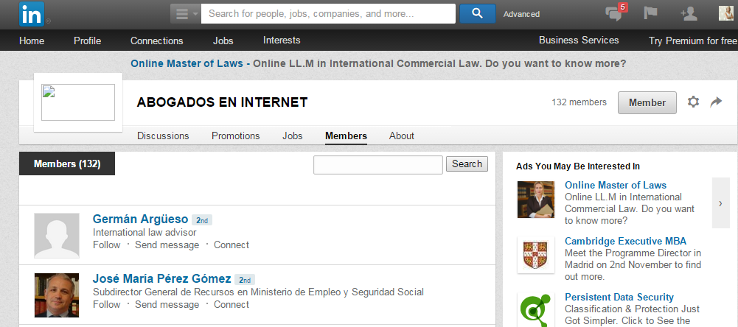Screen dimensions: 738x327
Task: Click the member search text field
Action: coord(377,165)
